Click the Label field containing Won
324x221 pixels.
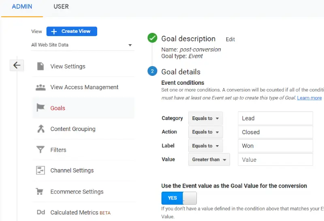pos(275,146)
